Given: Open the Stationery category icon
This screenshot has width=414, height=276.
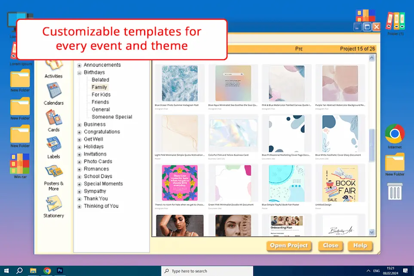Looking at the screenshot, I should tap(54, 203).
